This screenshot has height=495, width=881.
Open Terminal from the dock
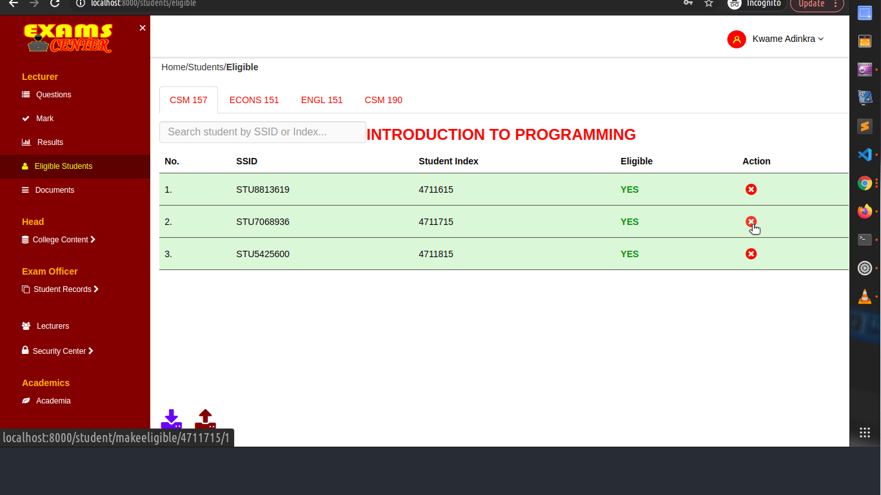865,240
